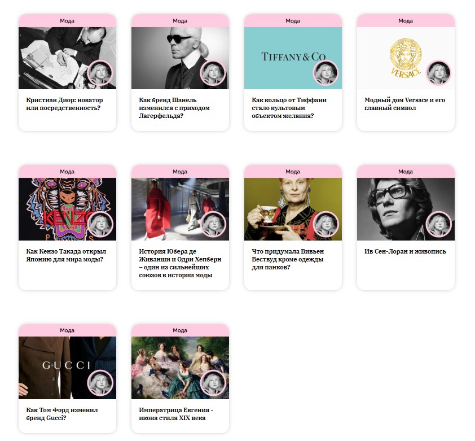The height and width of the screenshot is (441, 475).
Task: Open article 'Как кольцо от Тиффани стало культовым'
Action: click(289, 108)
